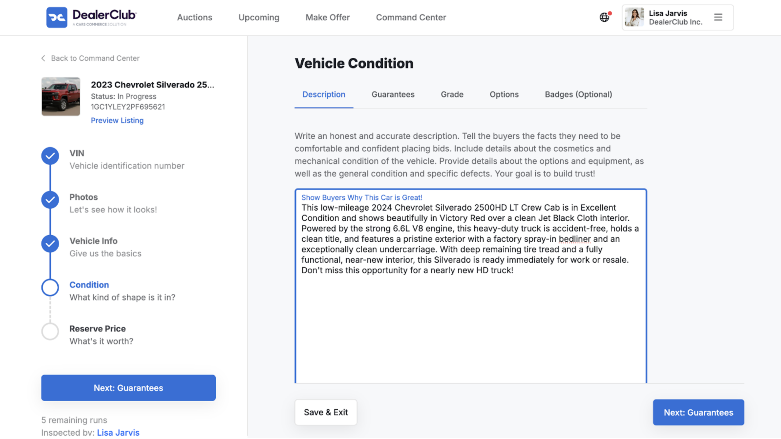
Task: Click the back chevron arrow icon
Action: (43, 58)
